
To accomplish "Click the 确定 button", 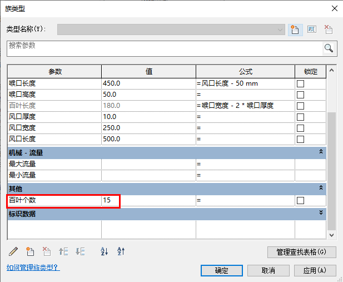I will coord(222,271).
